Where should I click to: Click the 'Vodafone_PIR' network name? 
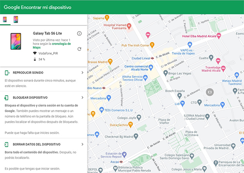48,53
